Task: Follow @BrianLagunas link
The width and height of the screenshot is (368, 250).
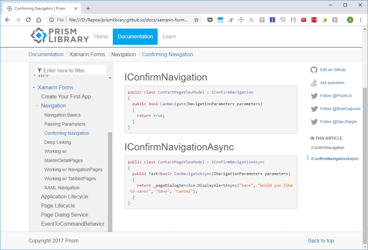Action: tap(340, 109)
